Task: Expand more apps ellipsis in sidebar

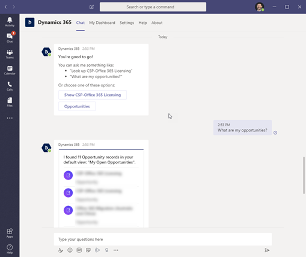Action: coord(10,118)
